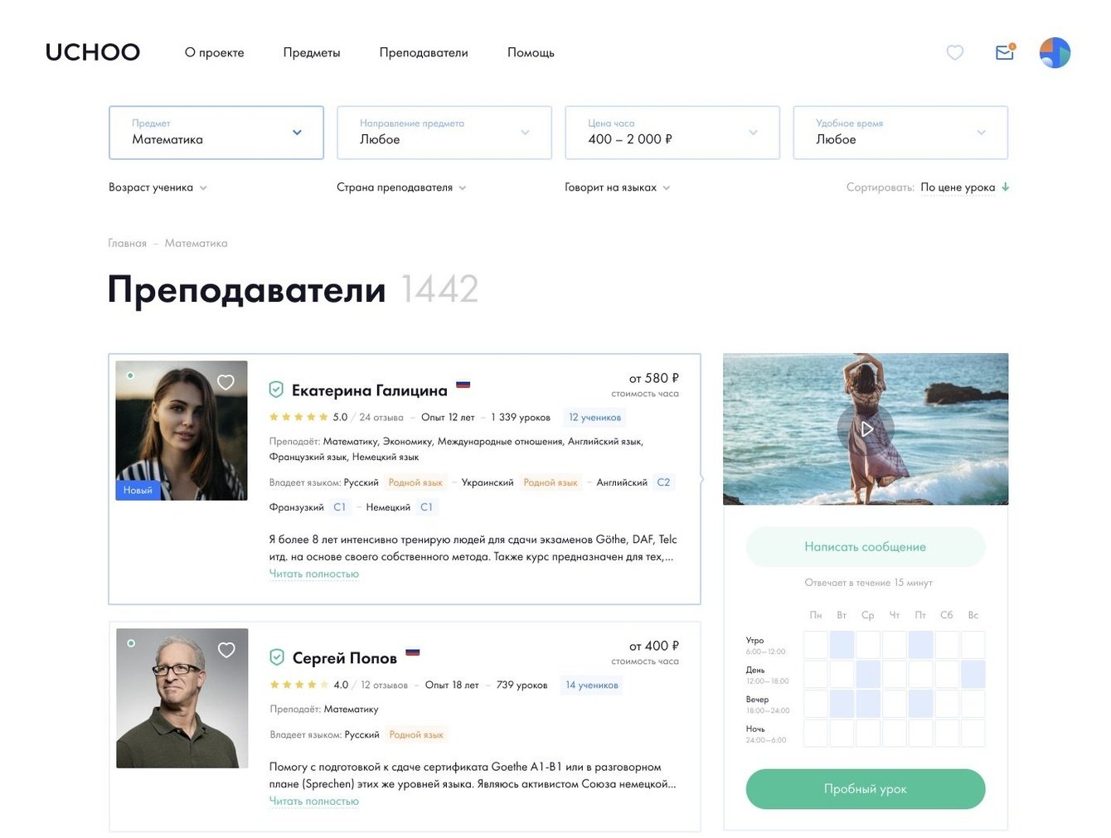Open Читать полностью link for Екатерина Галицина
The height and width of the screenshot is (838, 1111).
pos(314,574)
